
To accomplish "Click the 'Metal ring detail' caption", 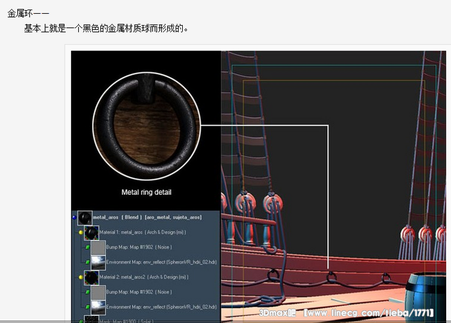I will (146, 192).
